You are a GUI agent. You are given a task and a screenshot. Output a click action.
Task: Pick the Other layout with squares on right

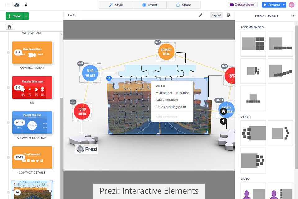coord(253,160)
